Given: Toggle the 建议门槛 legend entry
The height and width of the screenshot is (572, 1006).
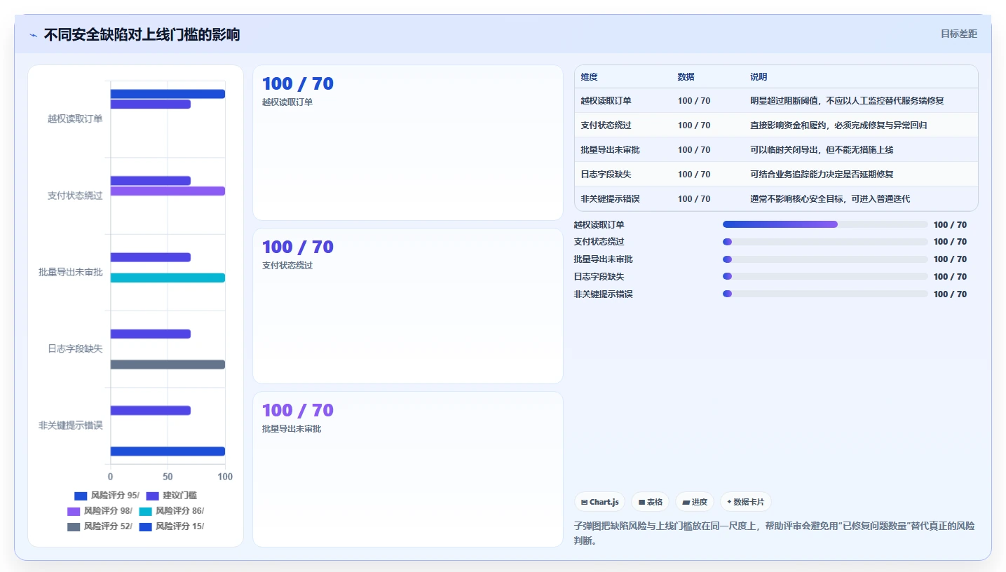Looking at the screenshot, I should pyautogui.click(x=172, y=496).
